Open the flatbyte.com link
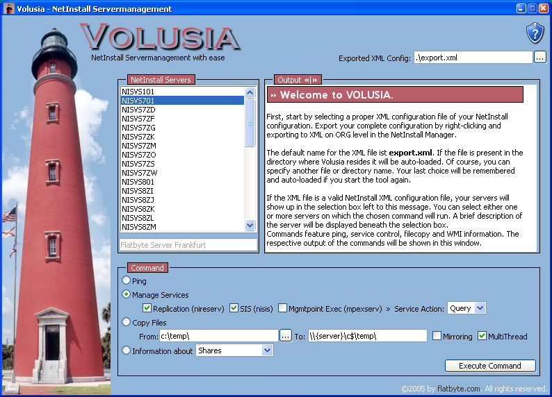This screenshot has height=397, width=552. 459,389
